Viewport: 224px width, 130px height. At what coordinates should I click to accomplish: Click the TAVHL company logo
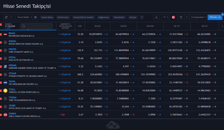5,83
